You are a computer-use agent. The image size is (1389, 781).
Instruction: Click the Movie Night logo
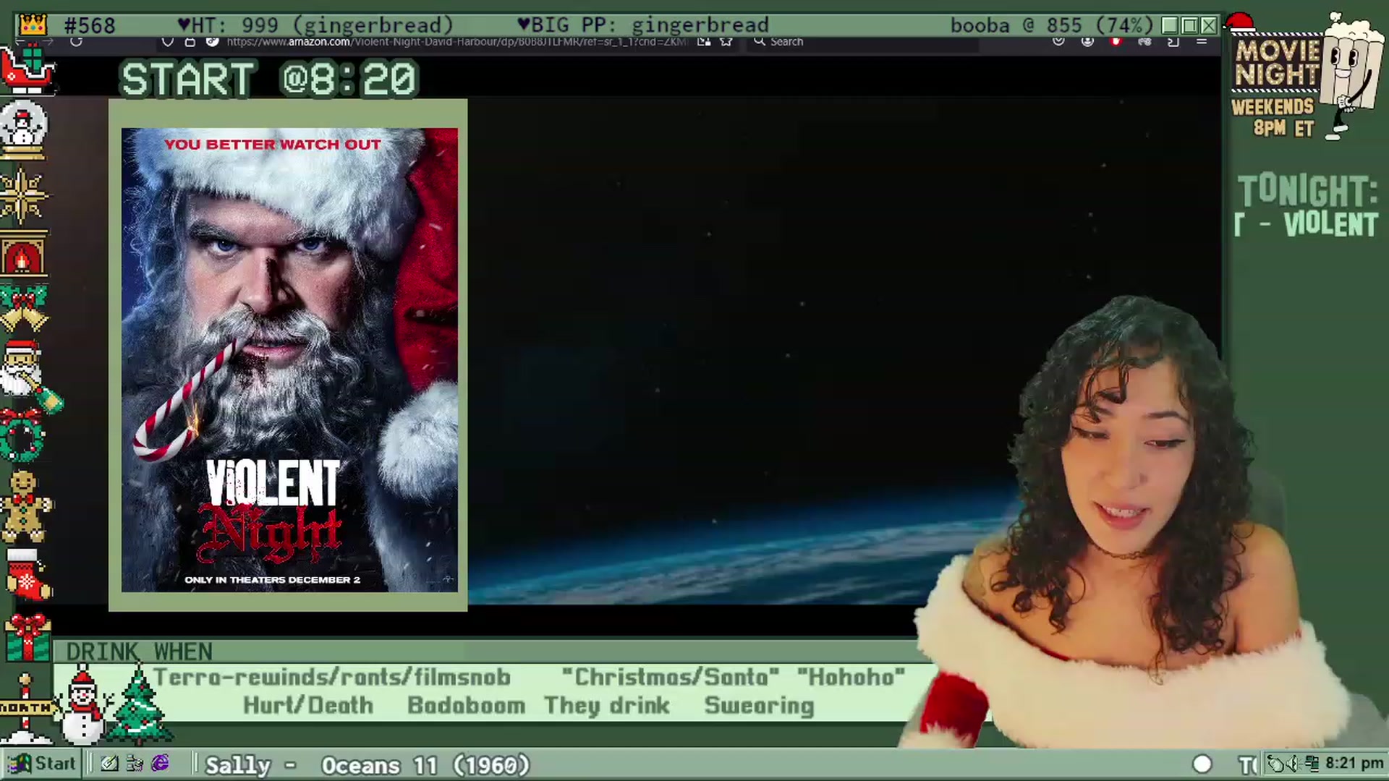click(x=1278, y=64)
